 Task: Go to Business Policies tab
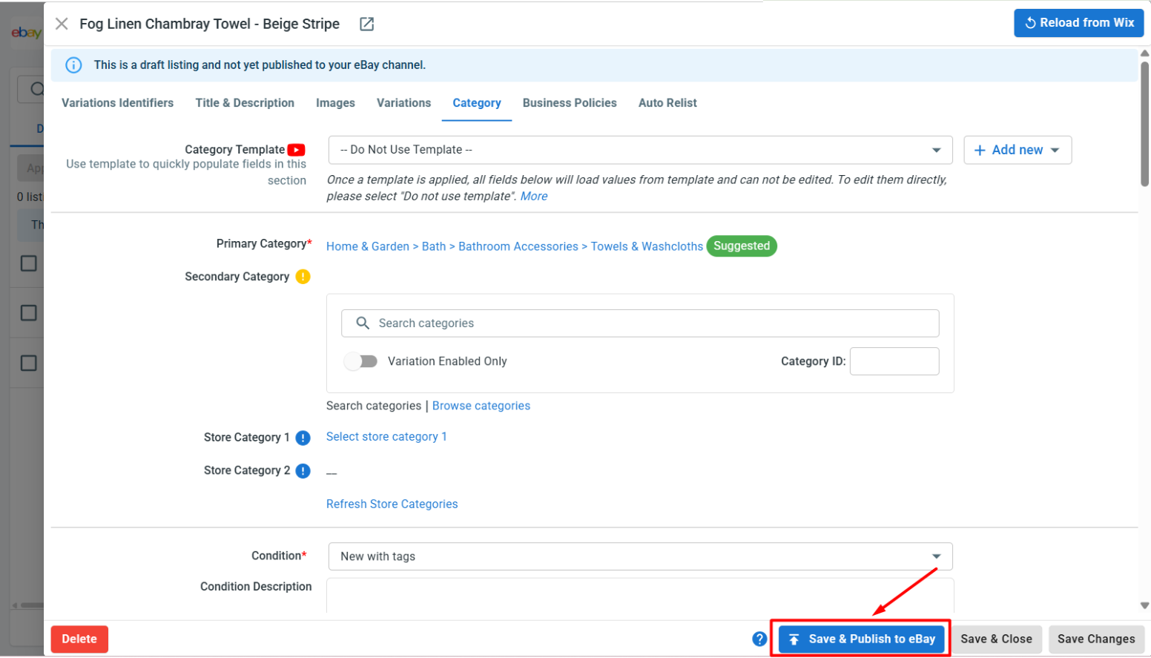(x=570, y=103)
